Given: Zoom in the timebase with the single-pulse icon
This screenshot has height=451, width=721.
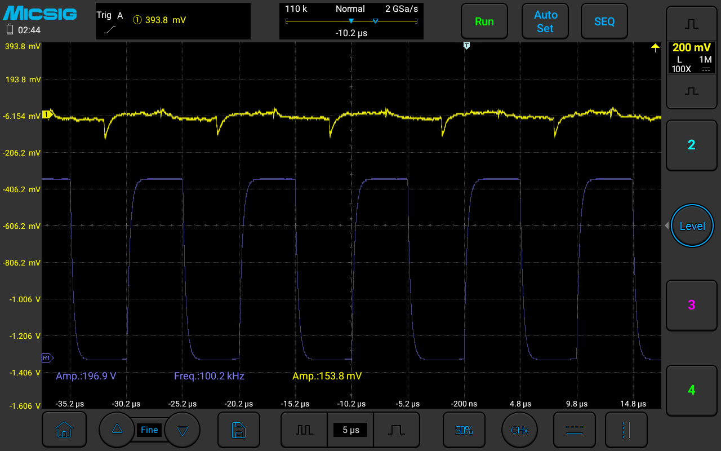Looking at the screenshot, I should tap(397, 430).
